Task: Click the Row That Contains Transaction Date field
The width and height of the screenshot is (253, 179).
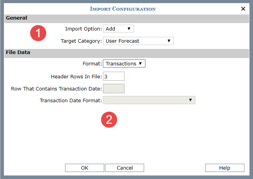Action: (x=114, y=89)
